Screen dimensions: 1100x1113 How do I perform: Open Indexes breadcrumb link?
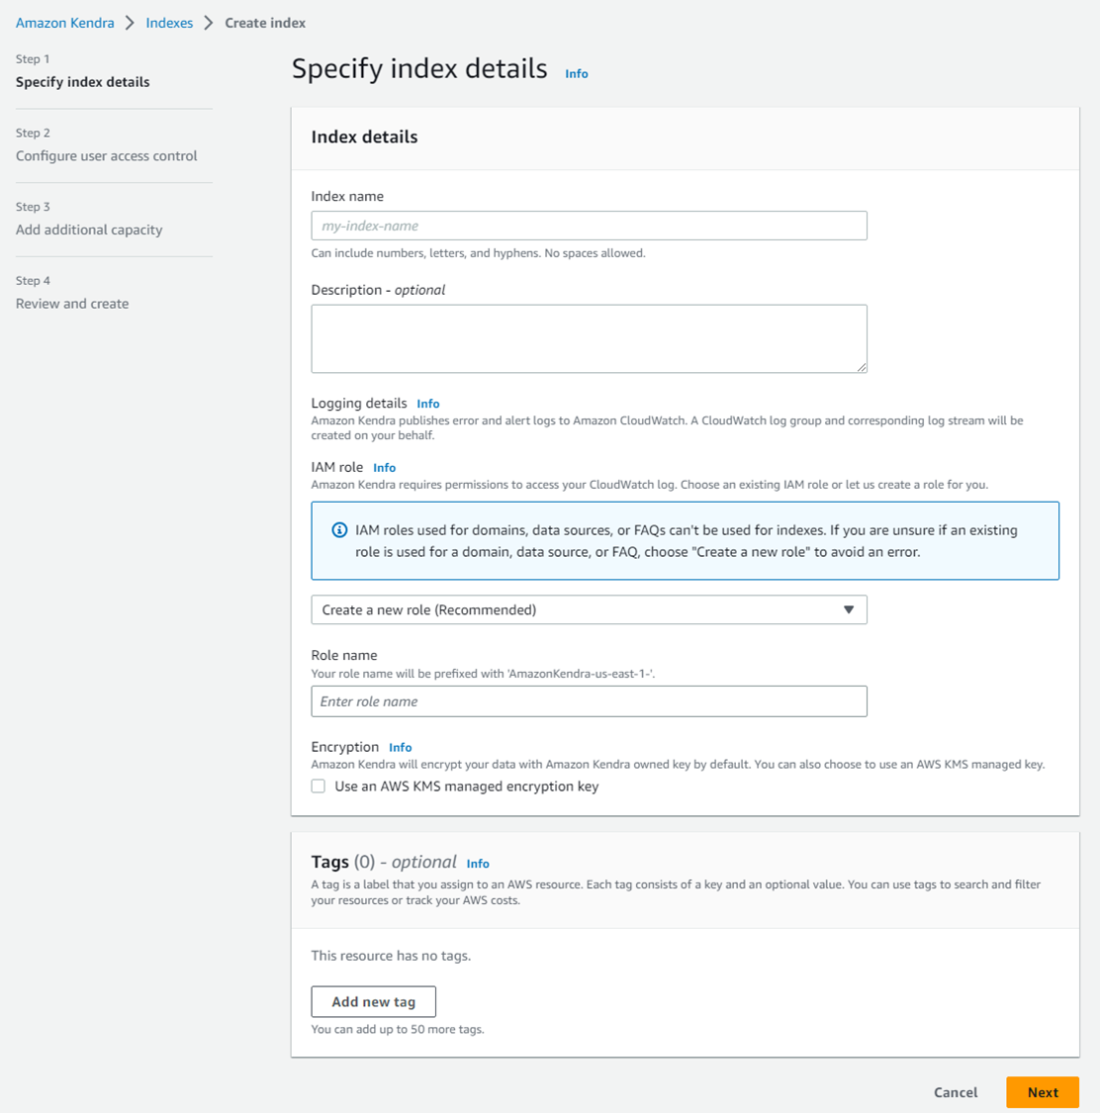[x=169, y=23]
